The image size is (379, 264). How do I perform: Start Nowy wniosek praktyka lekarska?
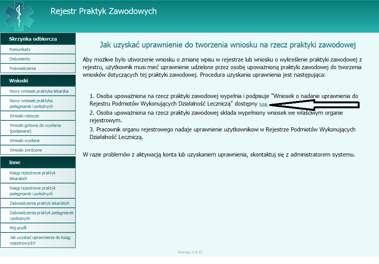pyautogui.click(x=38, y=91)
